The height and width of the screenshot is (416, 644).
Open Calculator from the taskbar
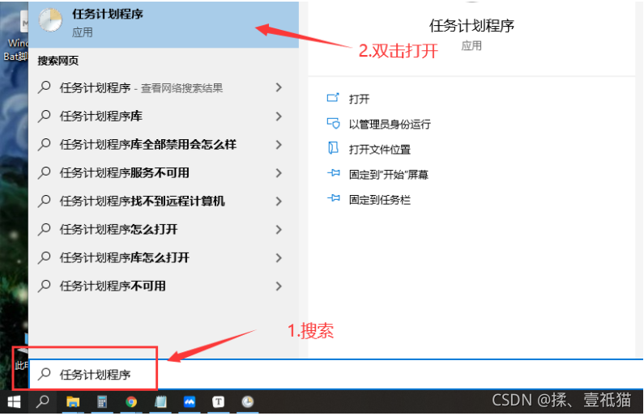[102, 401]
